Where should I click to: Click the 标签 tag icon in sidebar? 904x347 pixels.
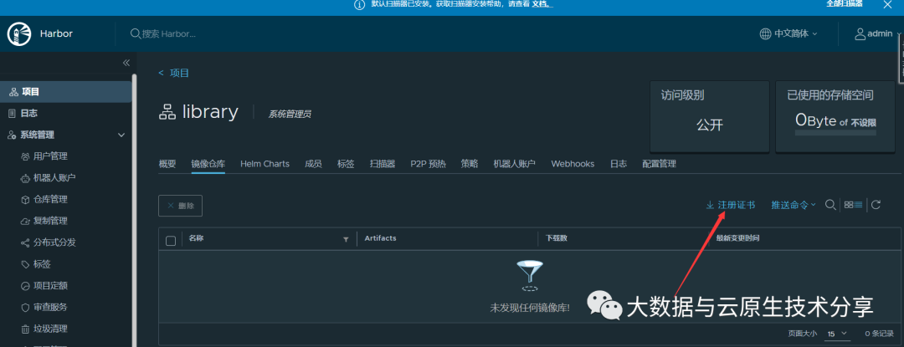click(x=25, y=264)
